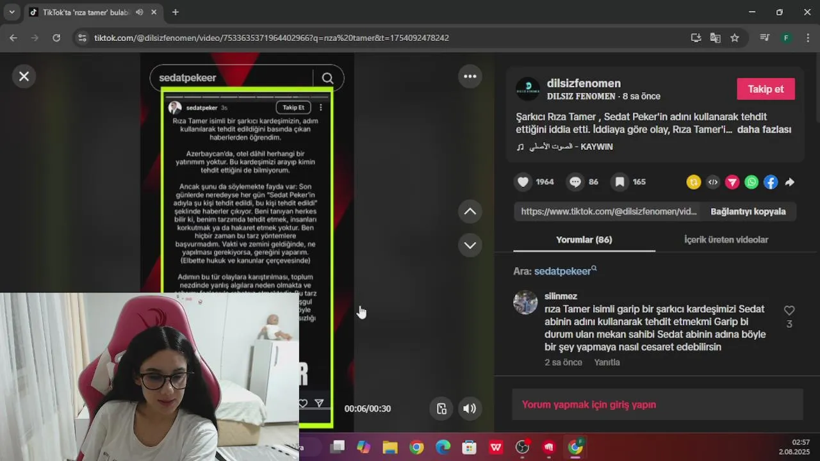Click Bağlantıyı kopyala button
The height and width of the screenshot is (461, 820).
[x=748, y=211]
